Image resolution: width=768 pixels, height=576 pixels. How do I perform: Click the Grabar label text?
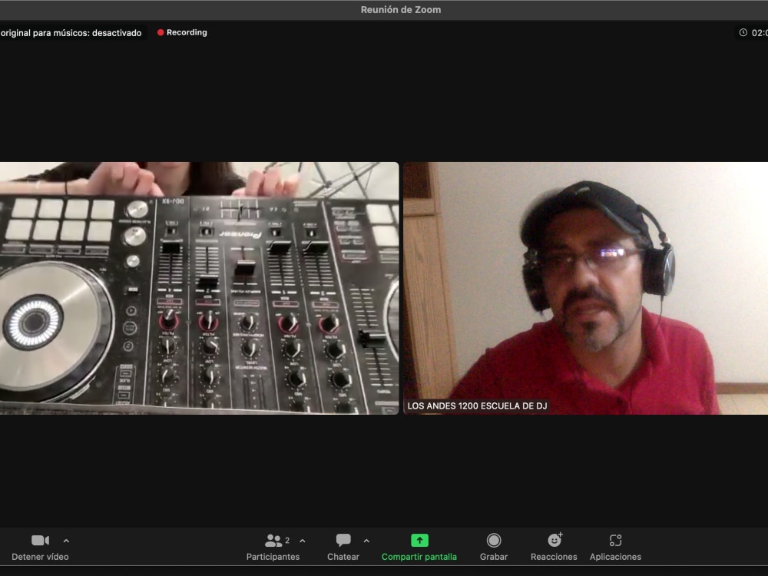pos(494,557)
